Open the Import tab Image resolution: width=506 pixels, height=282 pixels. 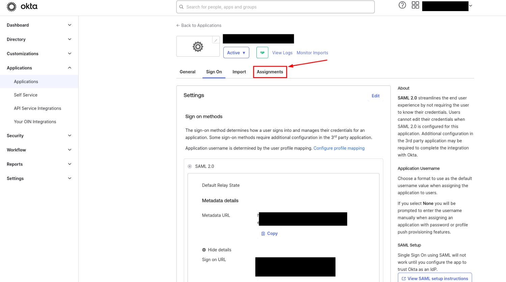239,72
